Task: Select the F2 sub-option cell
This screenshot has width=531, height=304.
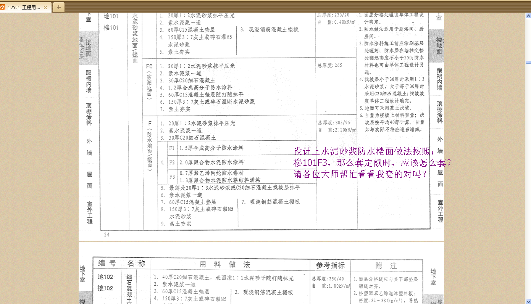Action: (x=172, y=162)
